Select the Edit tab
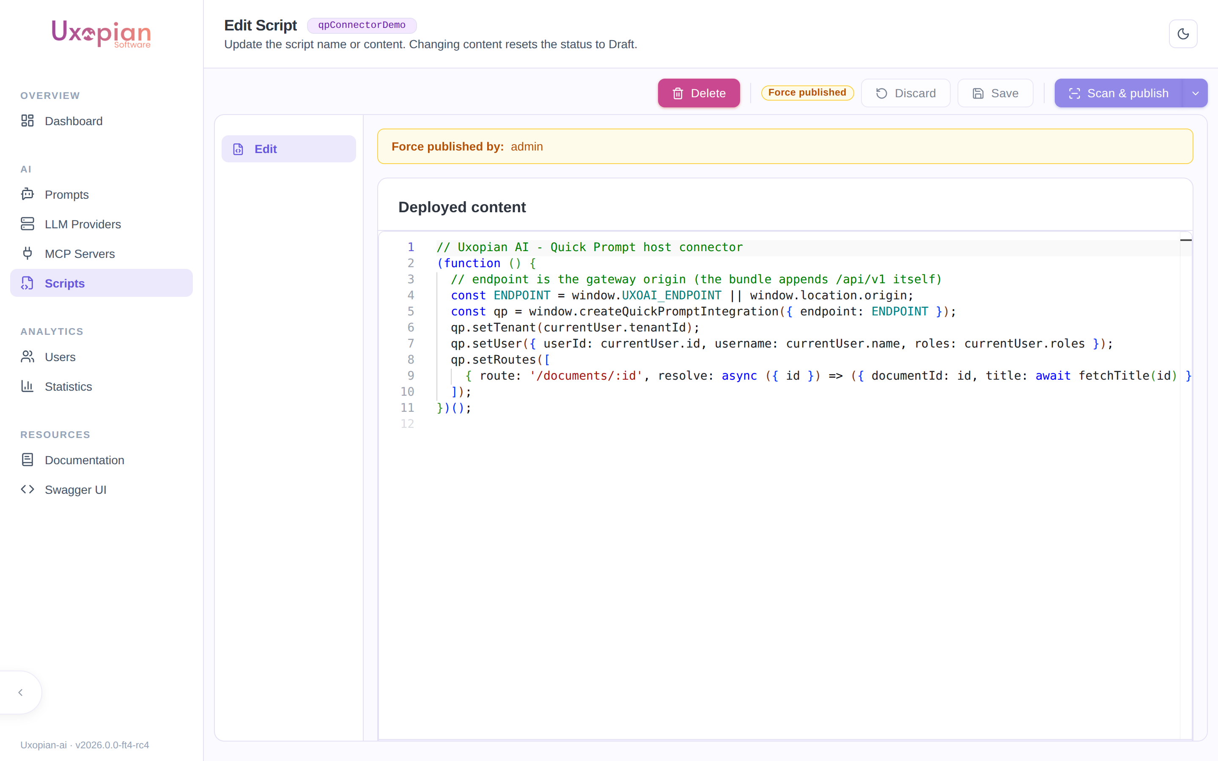 pyautogui.click(x=288, y=149)
